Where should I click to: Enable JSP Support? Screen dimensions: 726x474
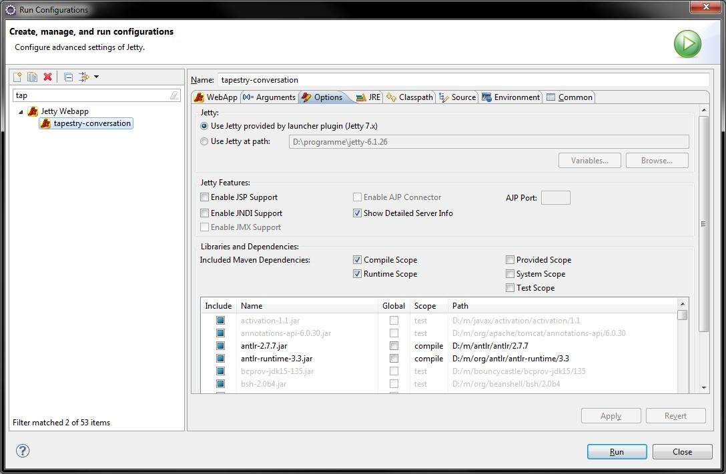click(204, 197)
